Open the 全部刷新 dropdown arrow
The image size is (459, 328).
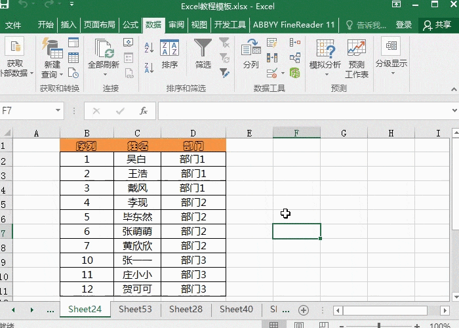point(105,74)
